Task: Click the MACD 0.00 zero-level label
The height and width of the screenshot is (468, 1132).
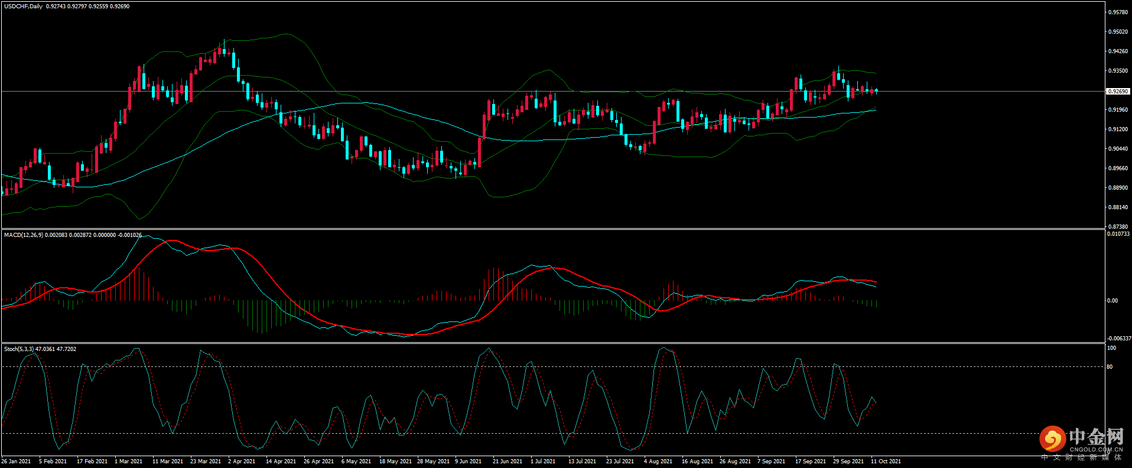Action: point(1113,301)
